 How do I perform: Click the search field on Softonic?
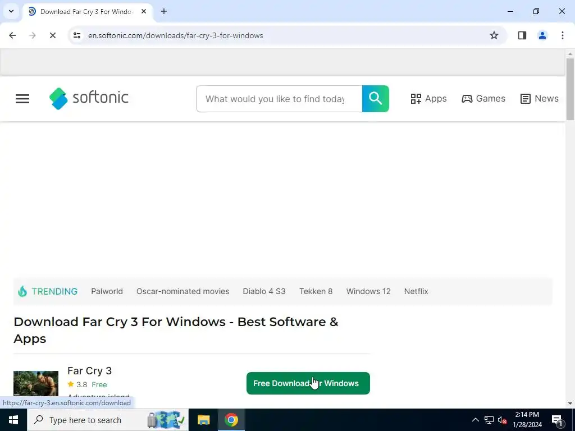(279, 99)
